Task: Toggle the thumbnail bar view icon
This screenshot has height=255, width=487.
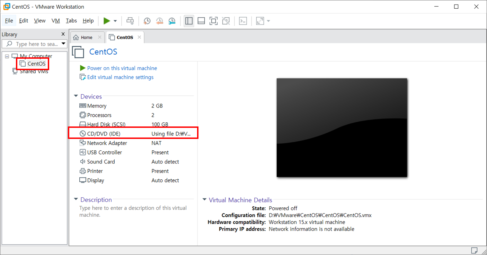Action: (201, 21)
